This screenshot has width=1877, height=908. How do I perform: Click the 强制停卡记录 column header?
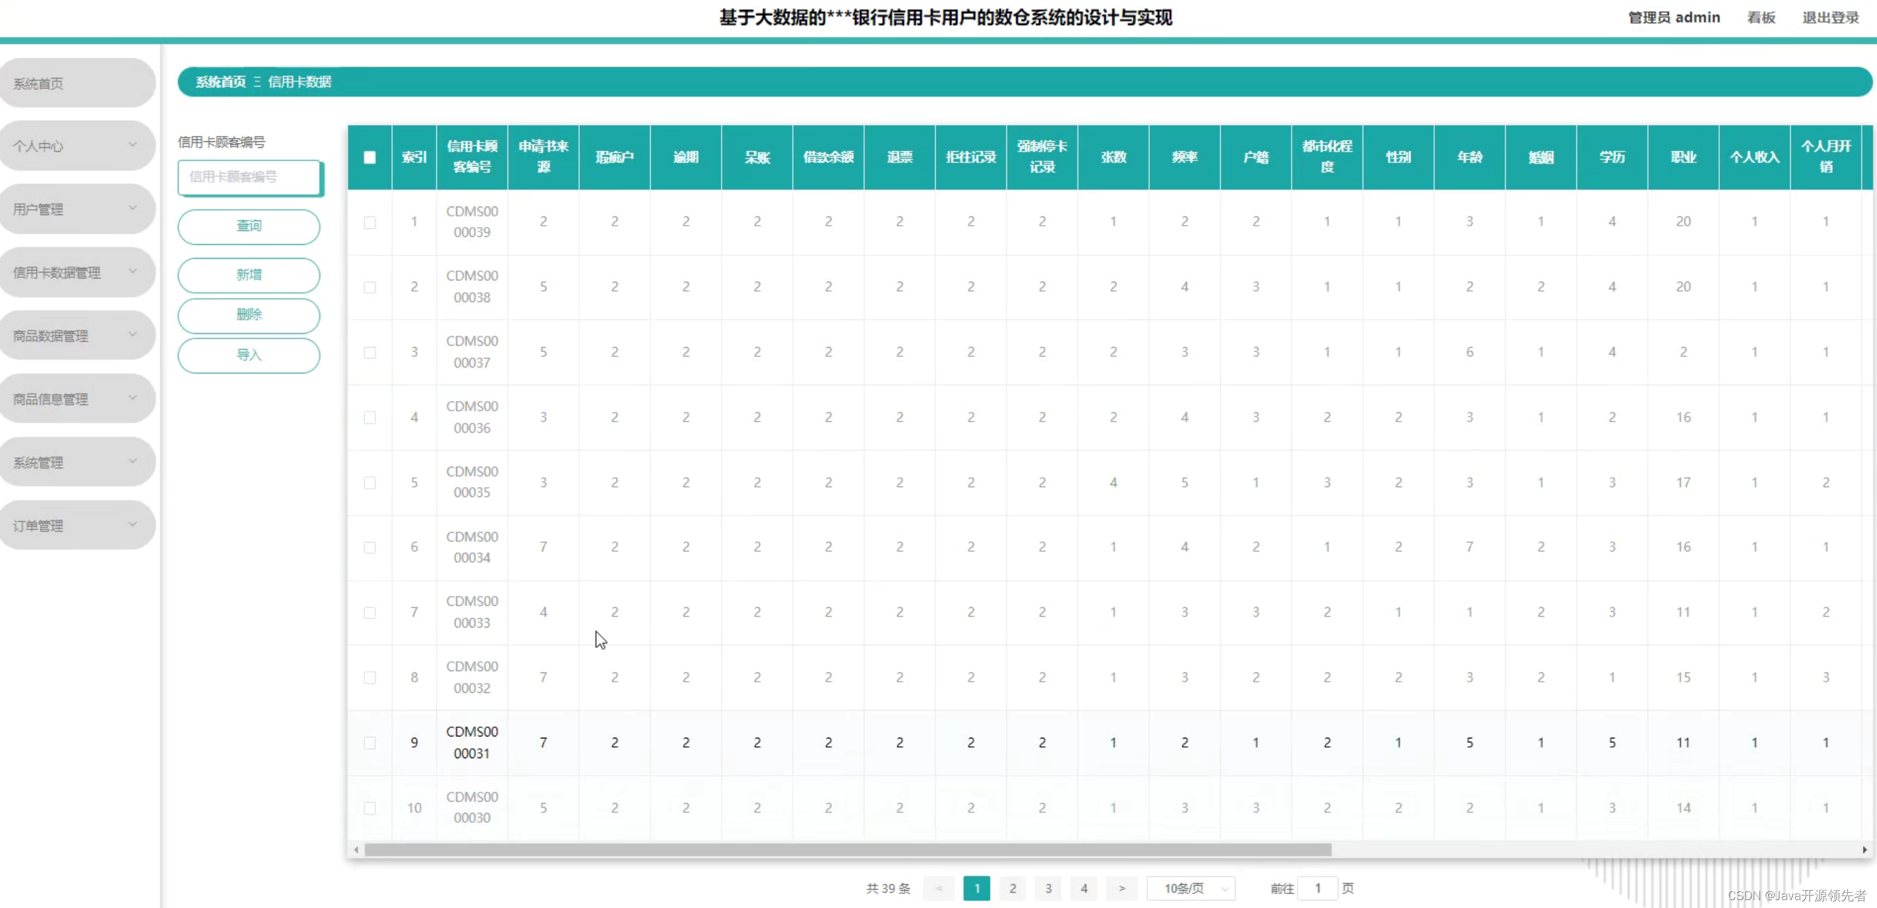point(1042,158)
